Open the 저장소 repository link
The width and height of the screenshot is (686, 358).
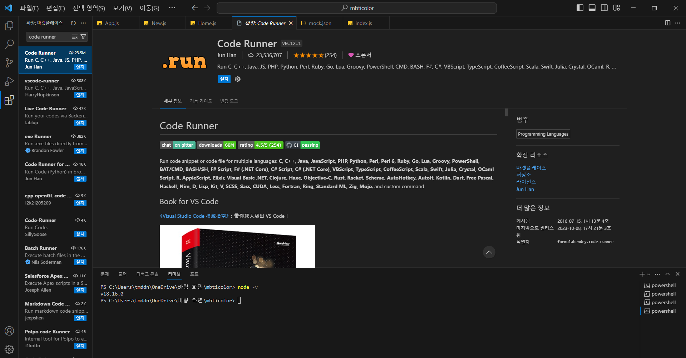point(524,175)
